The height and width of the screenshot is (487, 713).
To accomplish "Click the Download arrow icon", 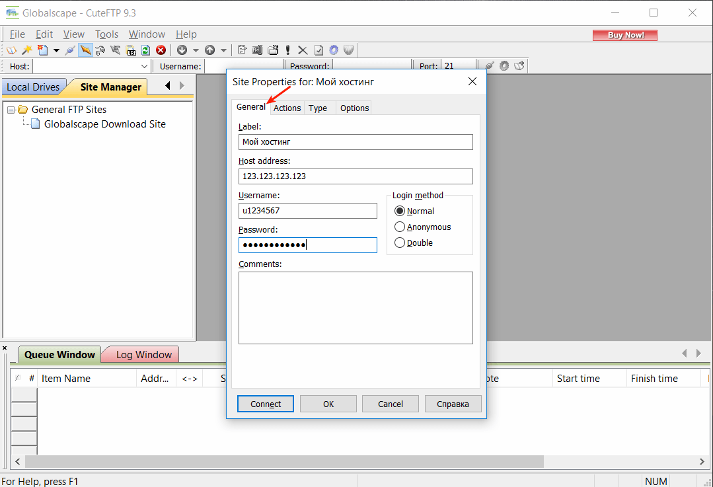I will 182,50.
